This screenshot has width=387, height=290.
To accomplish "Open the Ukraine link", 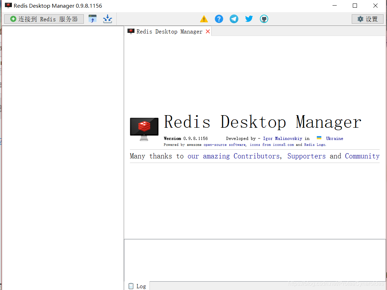I will pyautogui.click(x=334, y=139).
